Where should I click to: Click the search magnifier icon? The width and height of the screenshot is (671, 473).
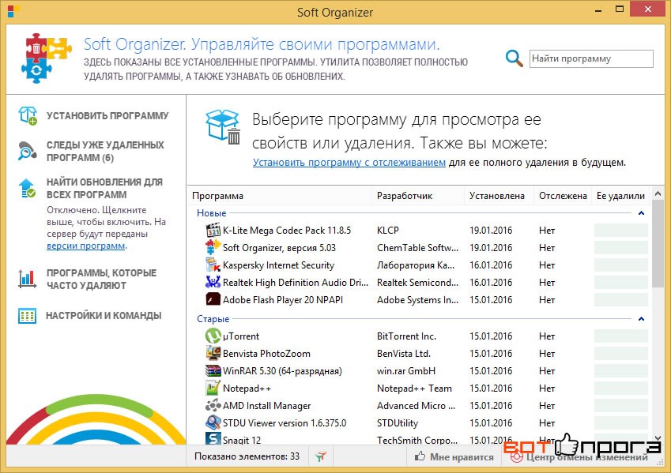[514, 58]
